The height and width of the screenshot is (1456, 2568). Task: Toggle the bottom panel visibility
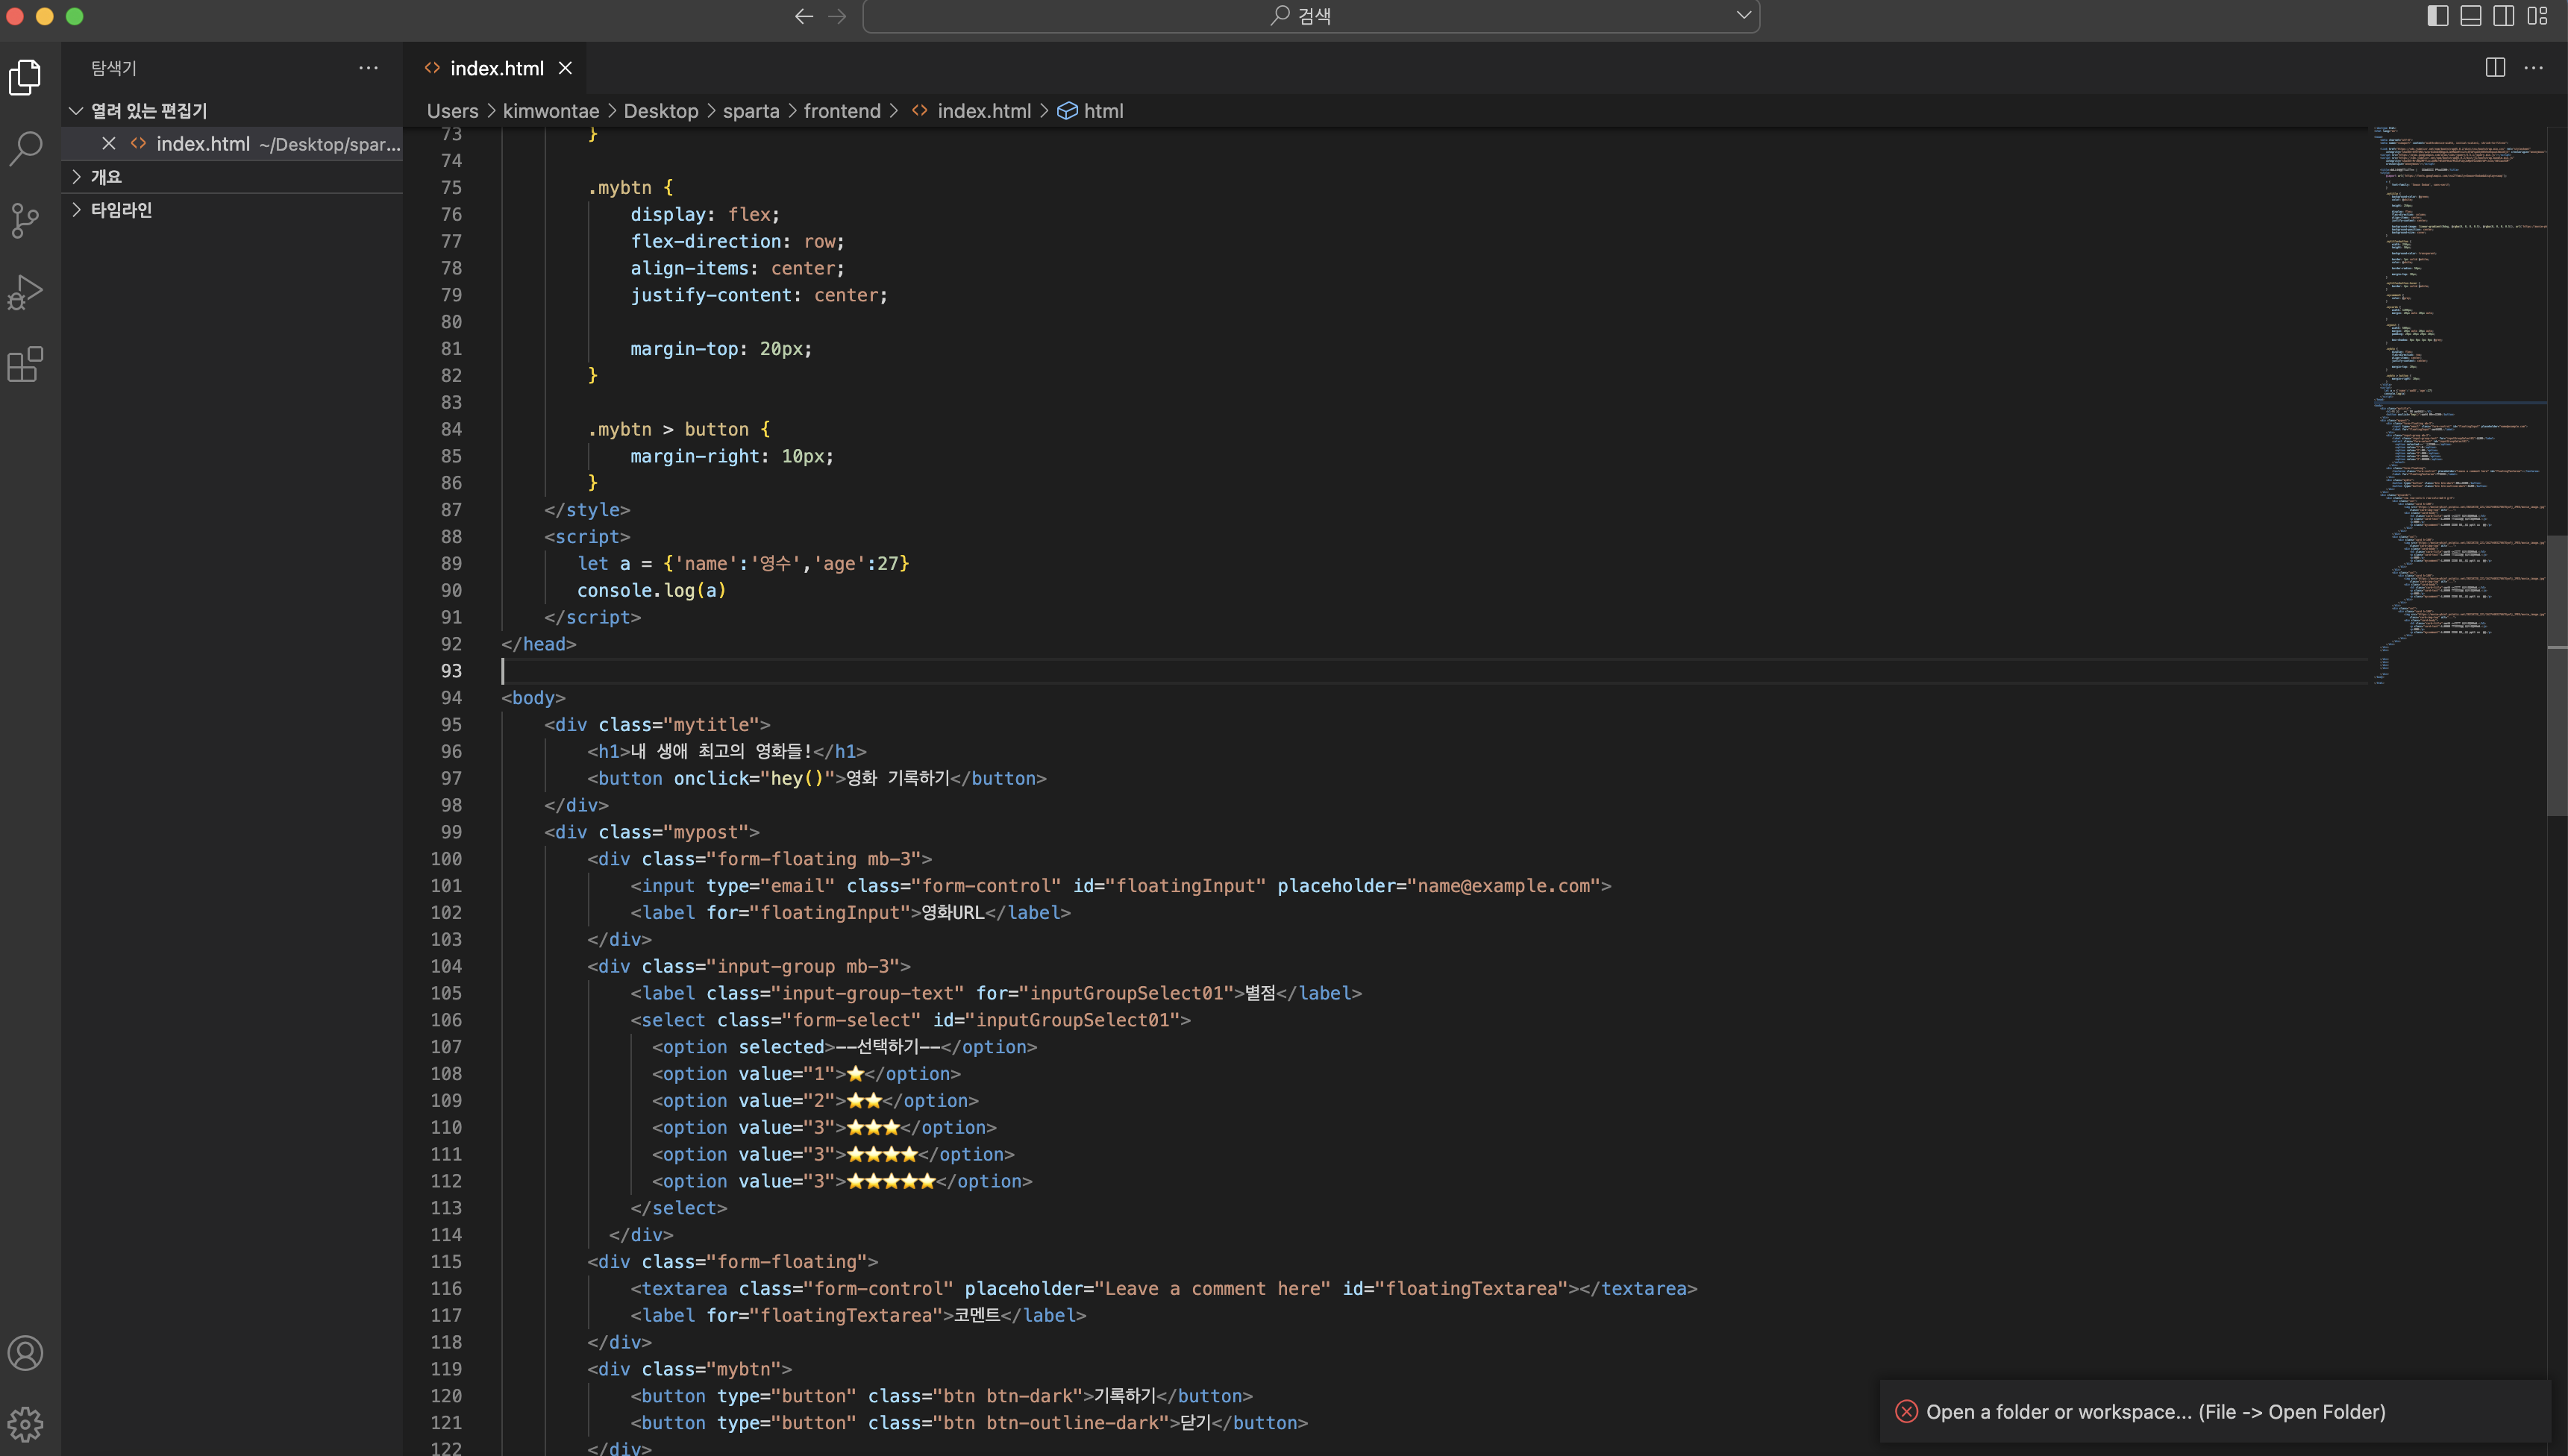click(2471, 16)
